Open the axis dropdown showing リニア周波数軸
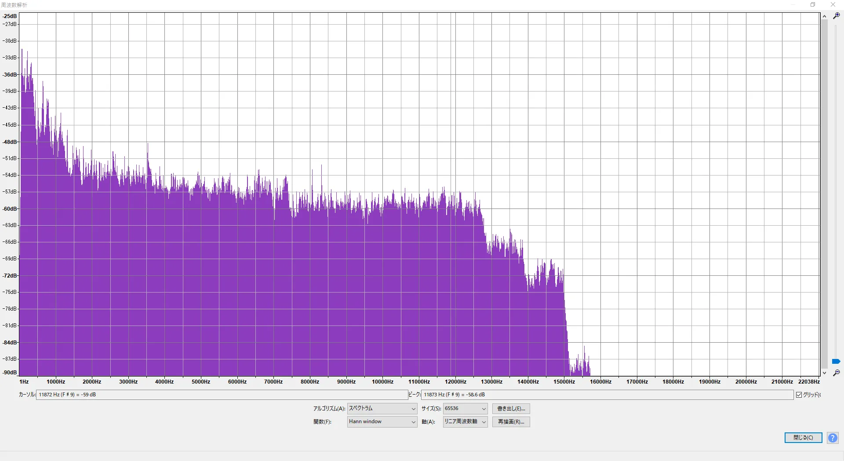 tap(465, 422)
